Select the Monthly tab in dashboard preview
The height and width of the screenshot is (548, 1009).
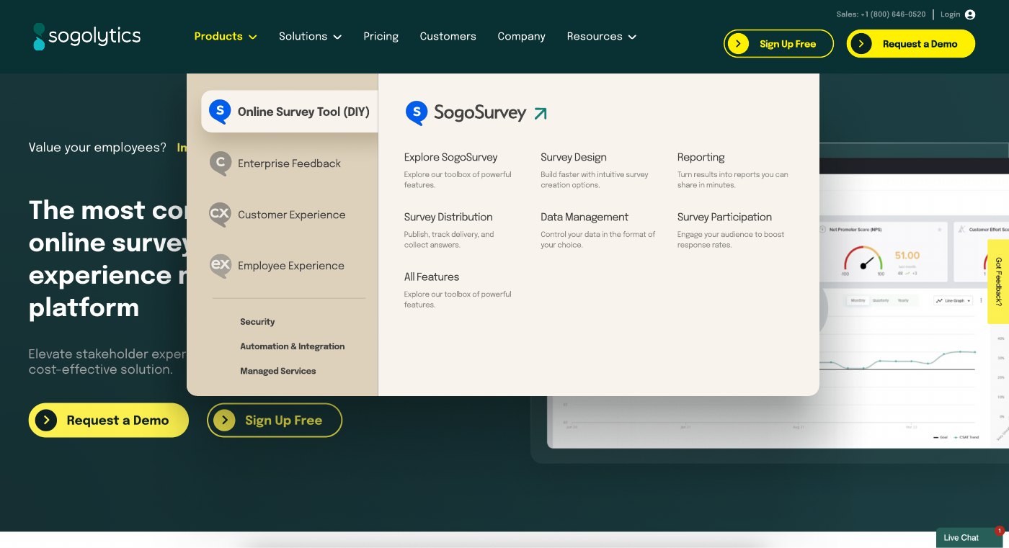[x=858, y=300]
